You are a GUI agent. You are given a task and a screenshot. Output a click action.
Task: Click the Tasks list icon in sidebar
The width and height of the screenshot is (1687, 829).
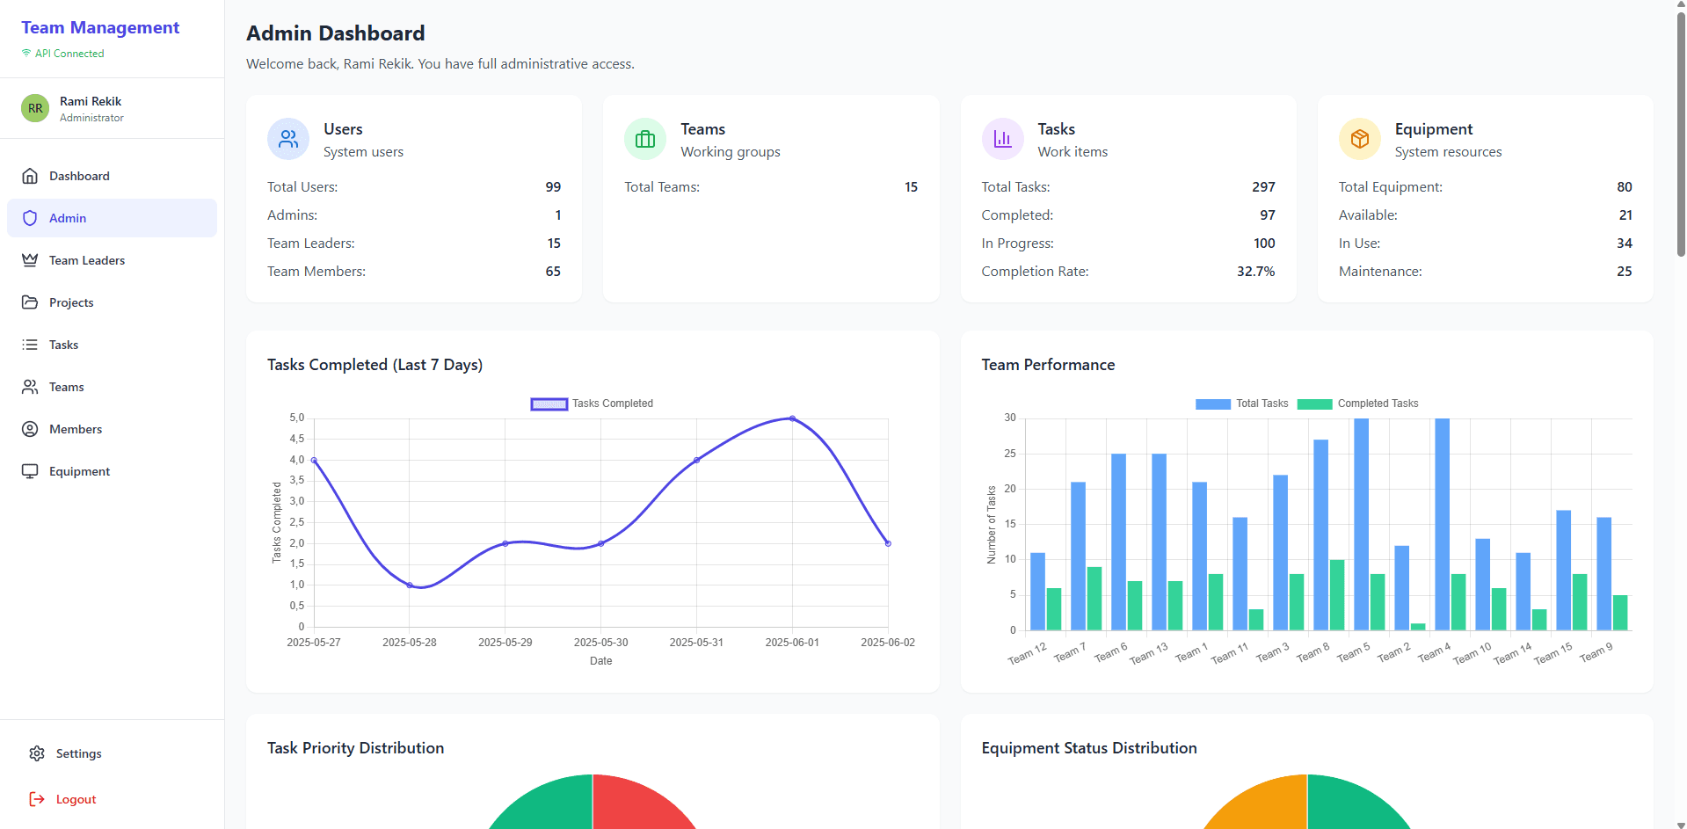tap(30, 345)
